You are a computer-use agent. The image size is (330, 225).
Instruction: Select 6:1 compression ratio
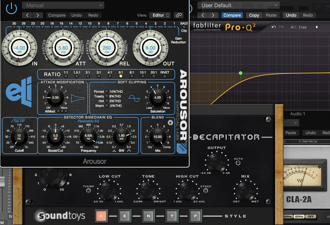coord(121,76)
